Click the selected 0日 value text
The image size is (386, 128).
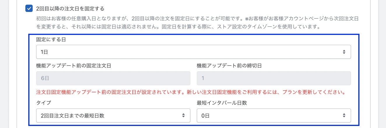(205, 115)
